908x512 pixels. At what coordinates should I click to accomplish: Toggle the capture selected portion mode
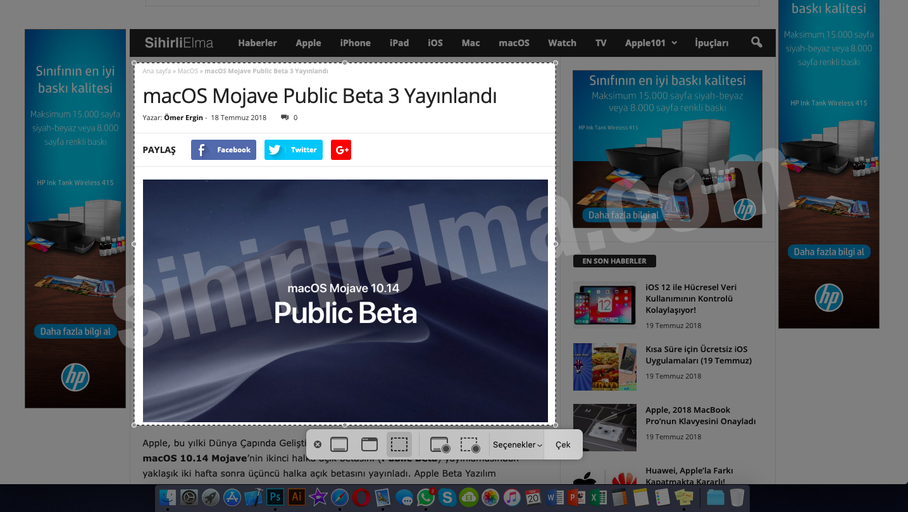click(x=399, y=444)
